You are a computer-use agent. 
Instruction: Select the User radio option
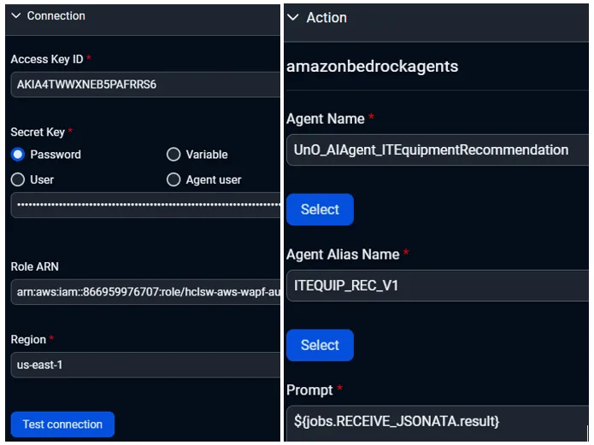(x=18, y=179)
